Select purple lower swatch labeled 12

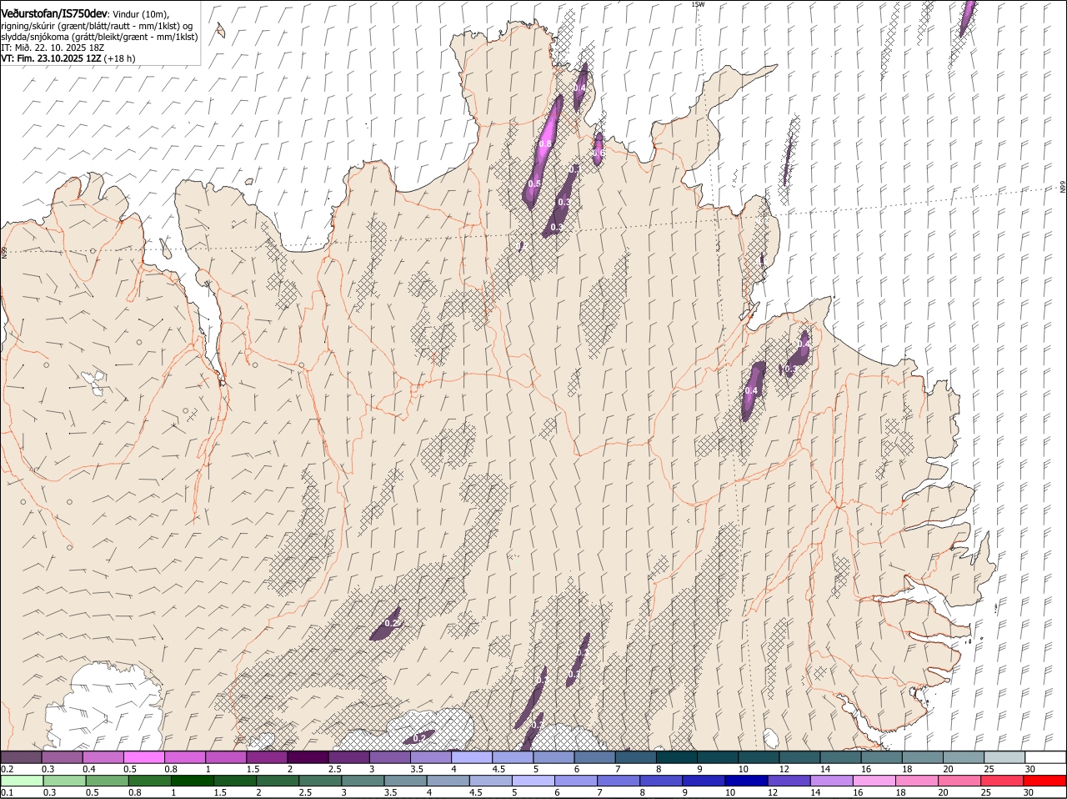789,781
